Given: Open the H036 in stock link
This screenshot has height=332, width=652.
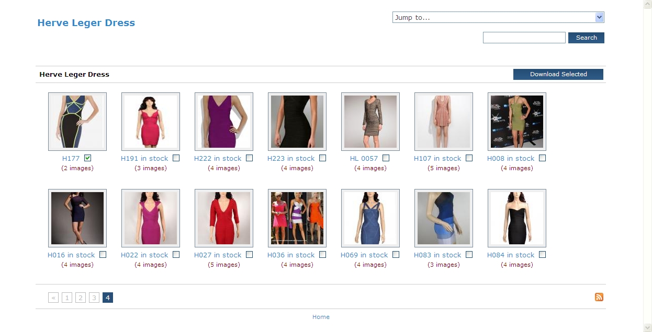Looking at the screenshot, I should coord(291,255).
